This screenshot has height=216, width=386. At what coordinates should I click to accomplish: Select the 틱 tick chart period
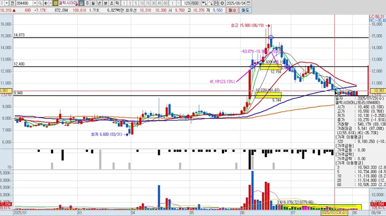coord(117,3)
